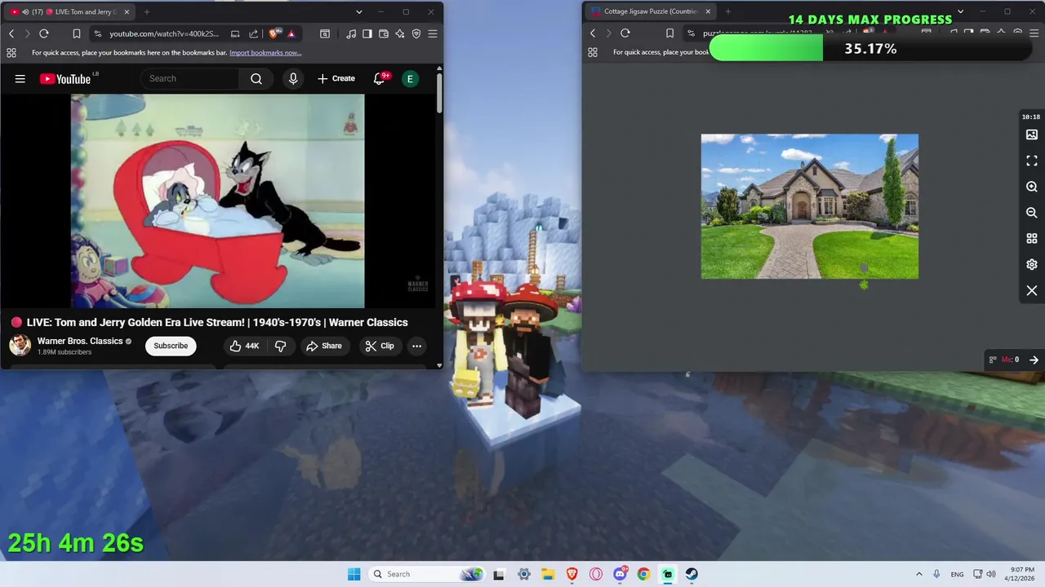Viewport: 1045px width, 587px height.
Task: Open Leo AI sparkle icon in YouTube window
Action: (400, 33)
